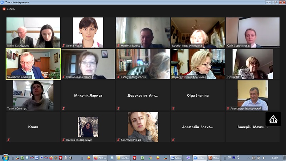Switch to the Zoom taskbar button
286x161 pixels.
(x=199, y=158)
